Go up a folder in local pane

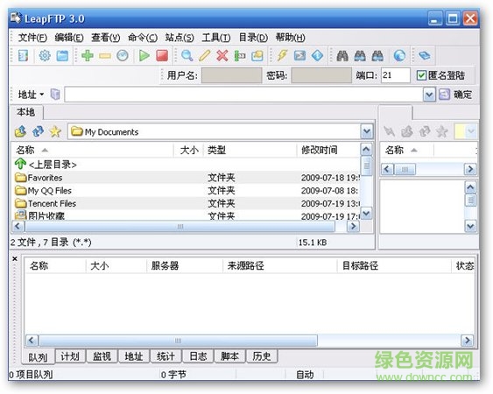[20, 131]
